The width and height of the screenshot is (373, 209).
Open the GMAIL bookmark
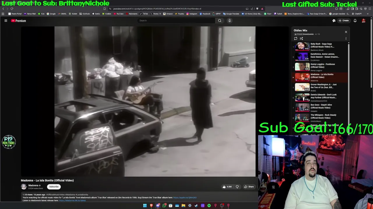tap(62, 14)
